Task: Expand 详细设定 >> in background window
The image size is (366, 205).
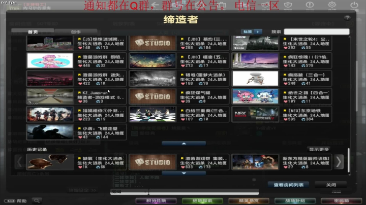Action: coord(82,190)
